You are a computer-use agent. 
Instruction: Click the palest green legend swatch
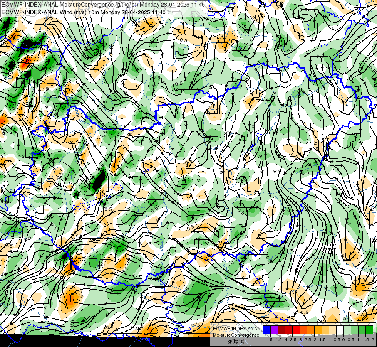tap(347, 330)
